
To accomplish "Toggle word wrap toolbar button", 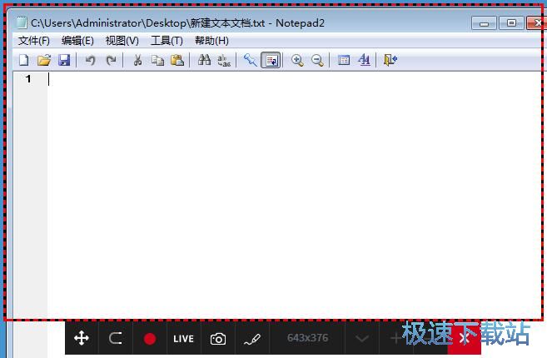I will [271, 60].
